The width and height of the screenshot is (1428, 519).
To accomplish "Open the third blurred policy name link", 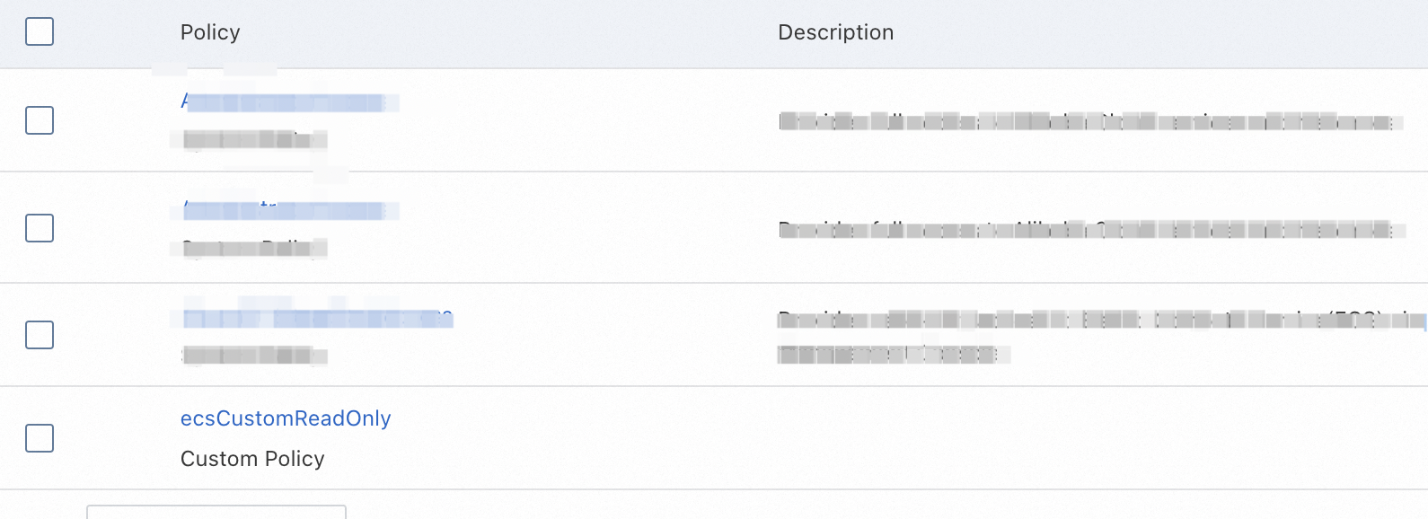I will (x=316, y=319).
